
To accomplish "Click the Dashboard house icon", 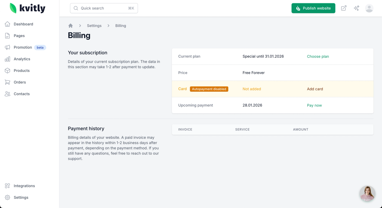I will coord(8,24).
